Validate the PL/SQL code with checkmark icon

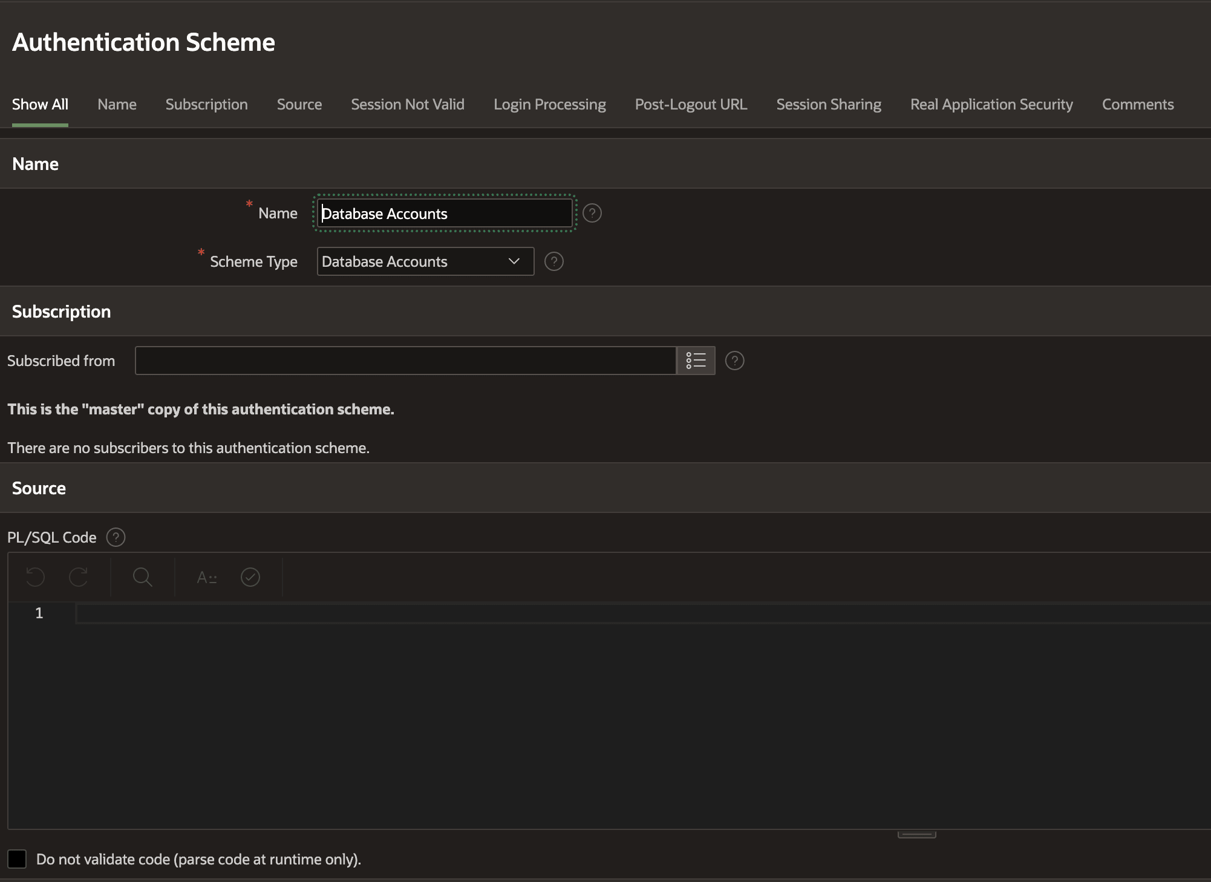click(x=250, y=577)
